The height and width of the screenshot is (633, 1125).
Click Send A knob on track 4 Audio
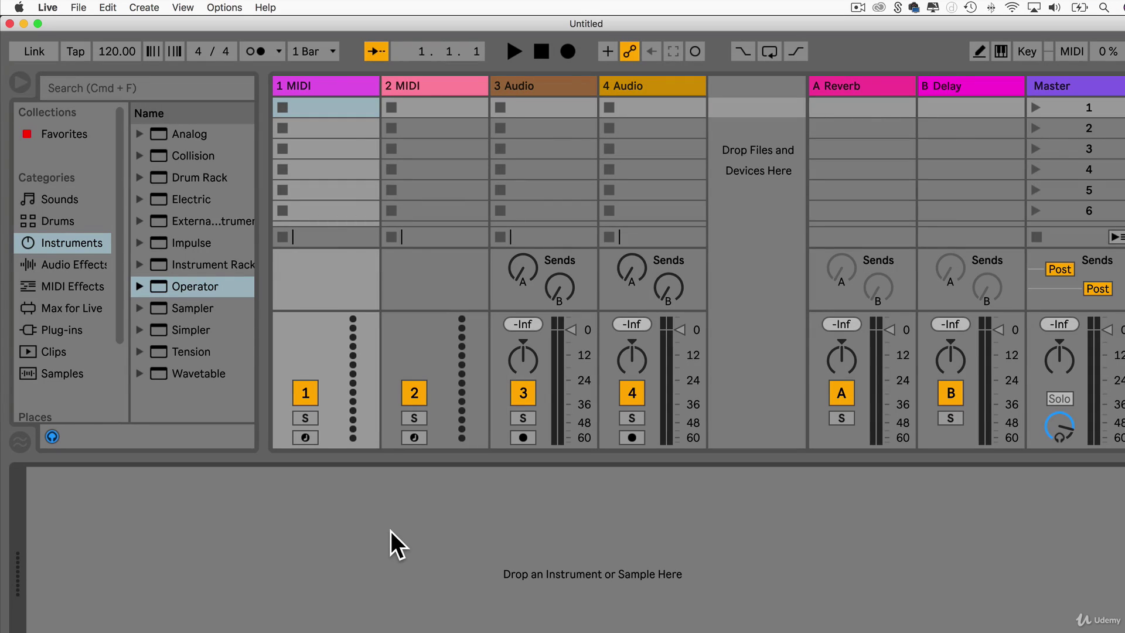[632, 268]
